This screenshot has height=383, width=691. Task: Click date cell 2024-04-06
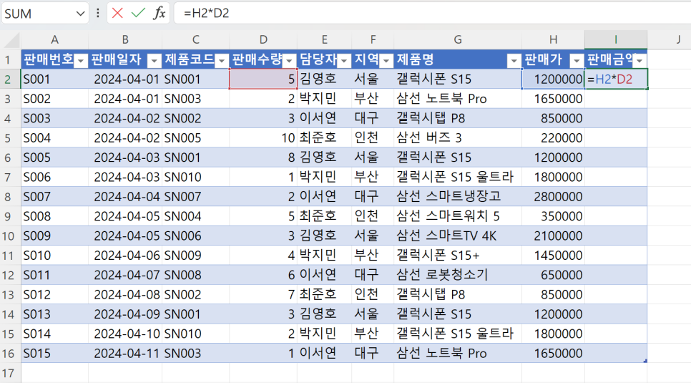coord(125,255)
